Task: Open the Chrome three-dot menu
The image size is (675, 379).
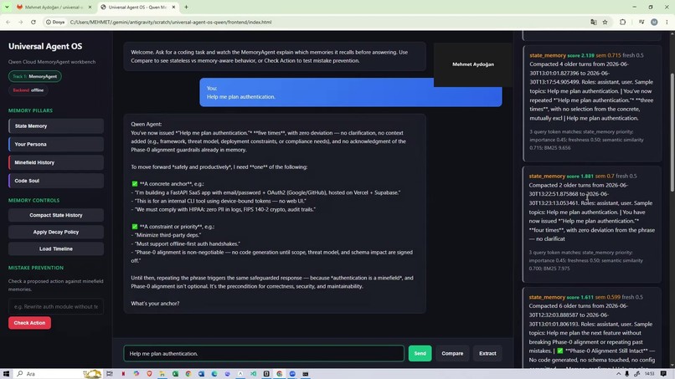Action: [x=667, y=22]
